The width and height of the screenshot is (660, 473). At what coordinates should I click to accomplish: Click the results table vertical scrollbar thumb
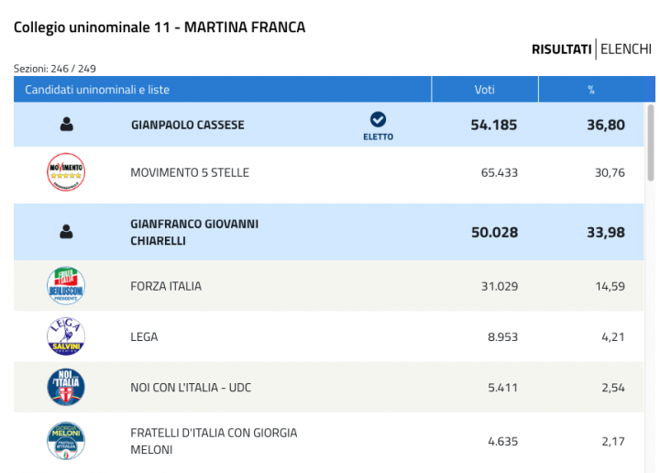tap(651, 143)
